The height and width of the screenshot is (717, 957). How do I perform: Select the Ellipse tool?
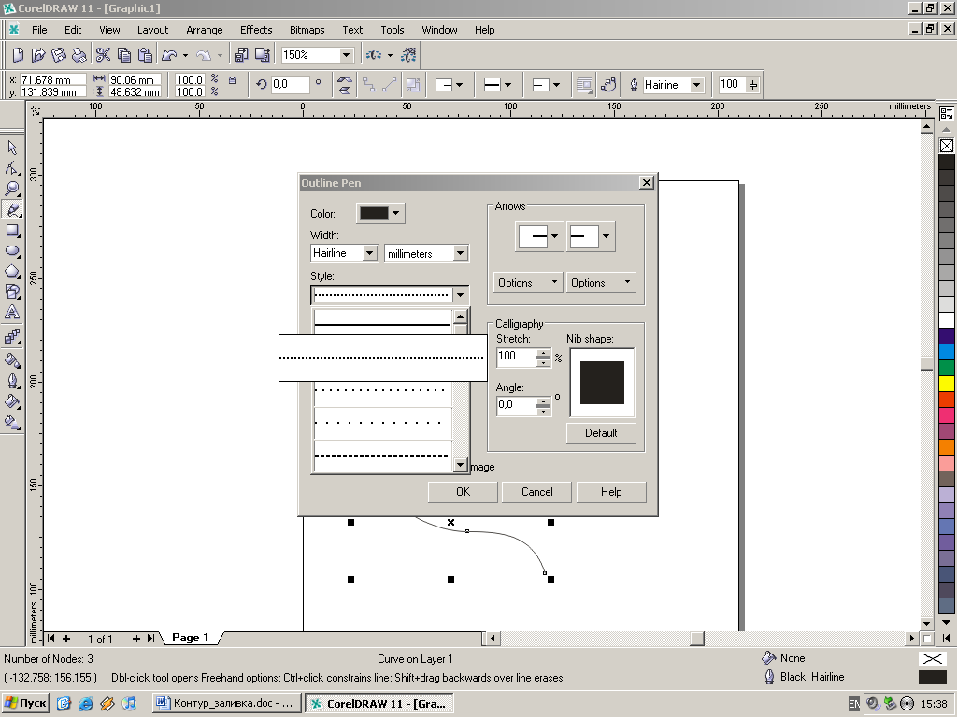12,251
